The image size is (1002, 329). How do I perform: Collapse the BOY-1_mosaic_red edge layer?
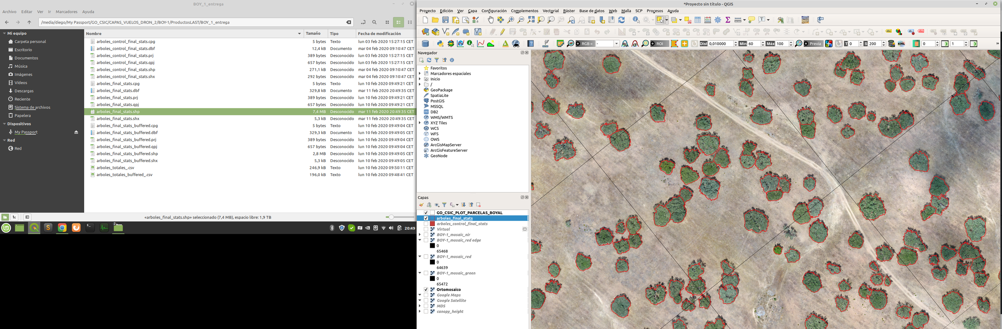pos(420,240)
